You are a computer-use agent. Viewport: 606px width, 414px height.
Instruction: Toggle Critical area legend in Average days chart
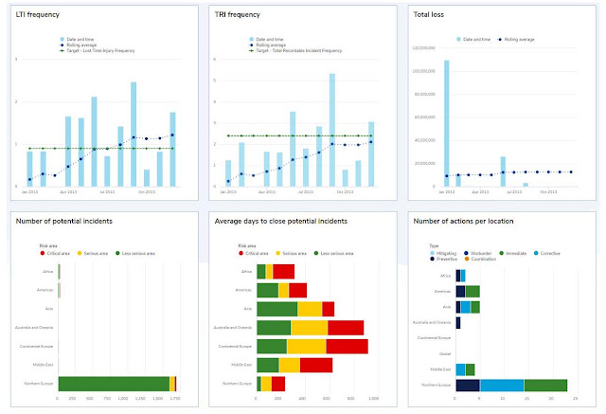[x=254, y=253]
